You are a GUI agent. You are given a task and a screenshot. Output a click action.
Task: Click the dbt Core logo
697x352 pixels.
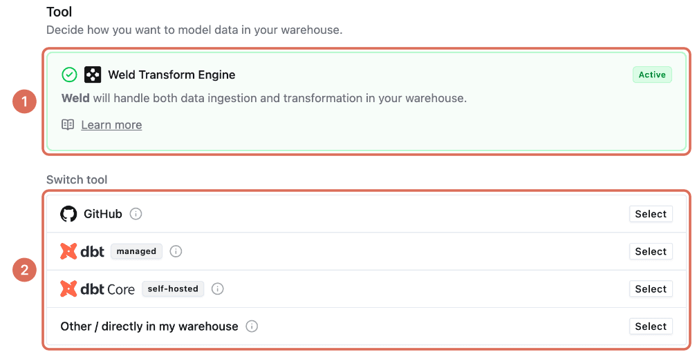click(97, 289)
